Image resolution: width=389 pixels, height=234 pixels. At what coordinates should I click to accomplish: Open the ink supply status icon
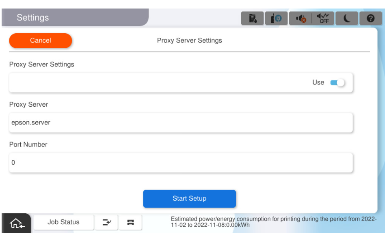[x=252, y=19]
